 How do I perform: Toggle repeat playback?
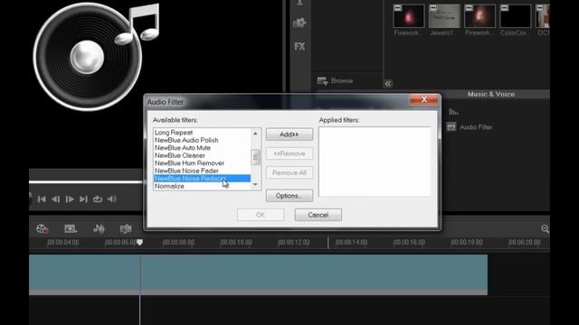click(x=98, y=199)
